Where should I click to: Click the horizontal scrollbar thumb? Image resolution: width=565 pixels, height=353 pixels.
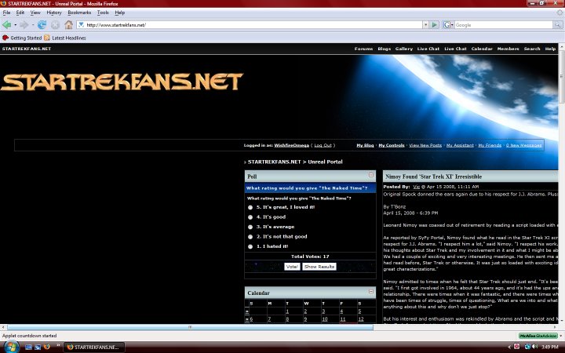point(190,327)
